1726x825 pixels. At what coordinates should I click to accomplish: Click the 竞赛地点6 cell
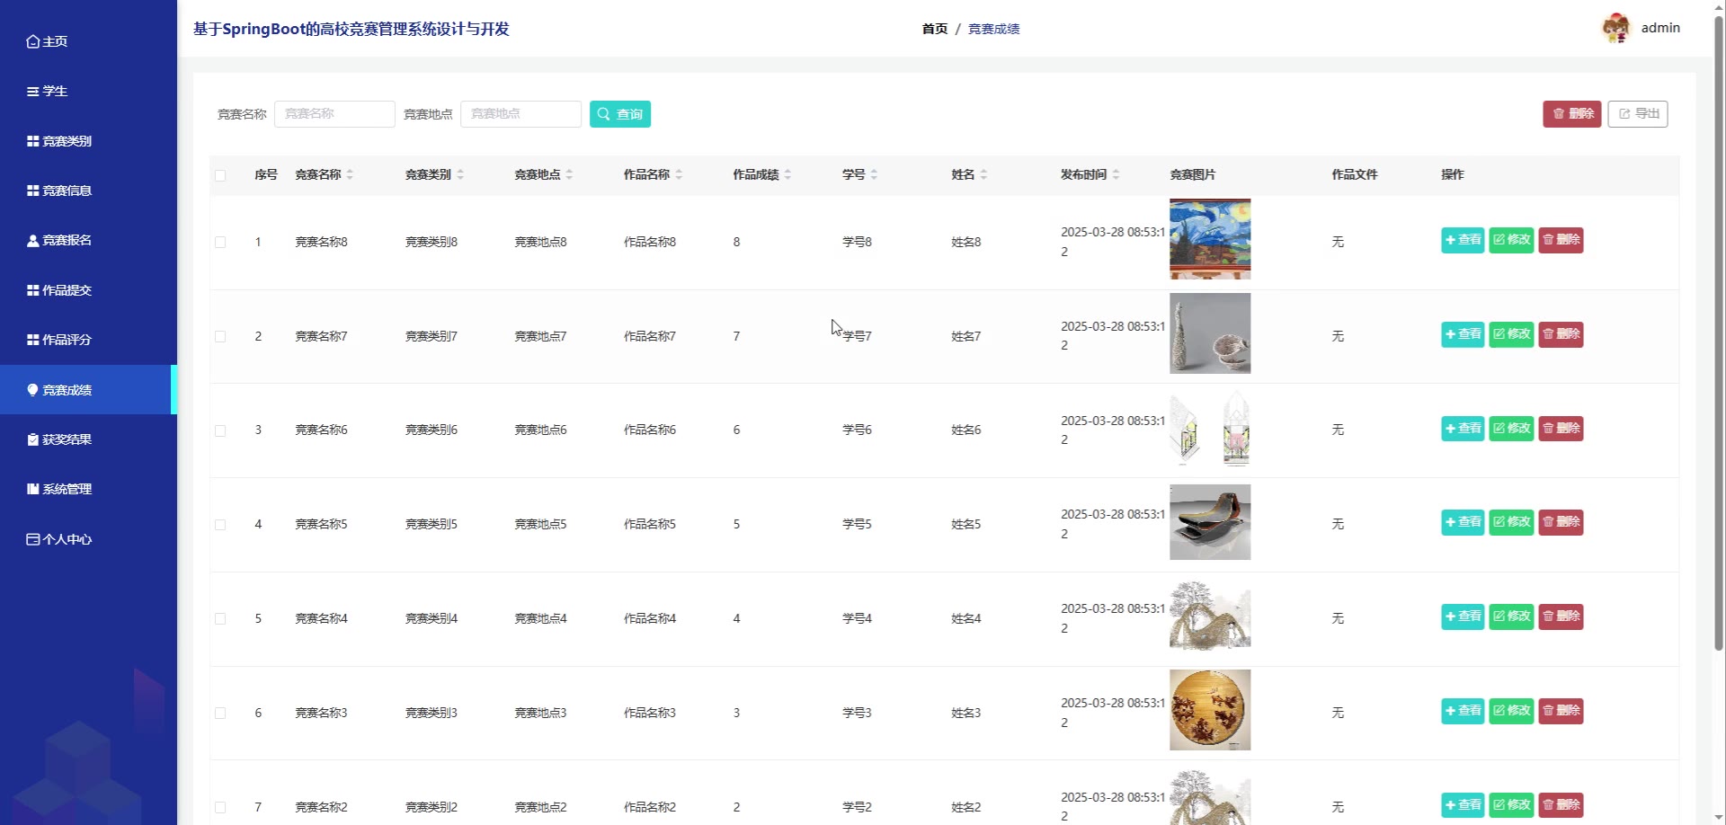540,430
